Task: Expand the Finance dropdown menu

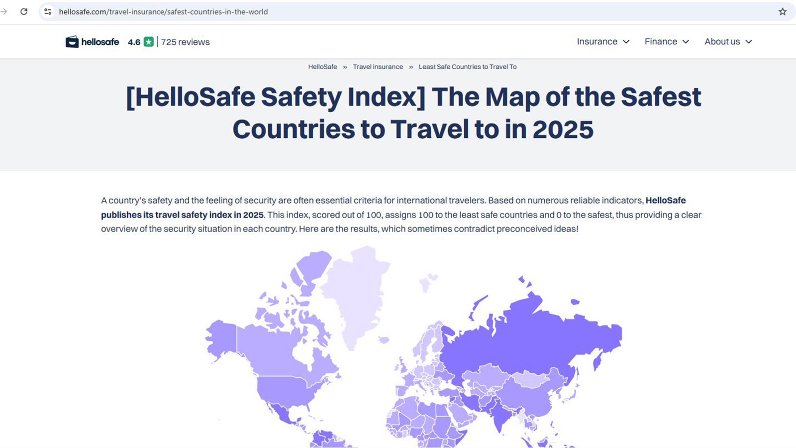Action: tap(667, 42)
